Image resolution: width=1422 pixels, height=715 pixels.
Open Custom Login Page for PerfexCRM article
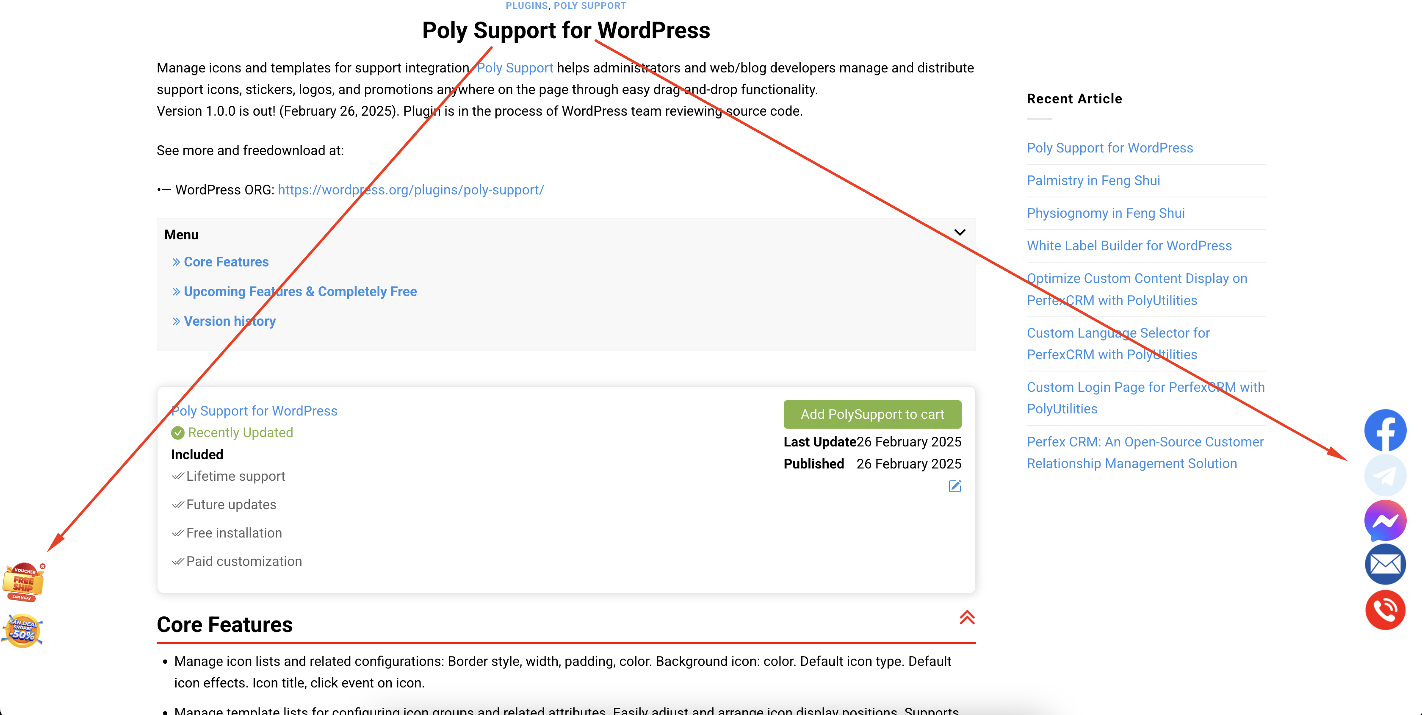tap(1145, 398)
